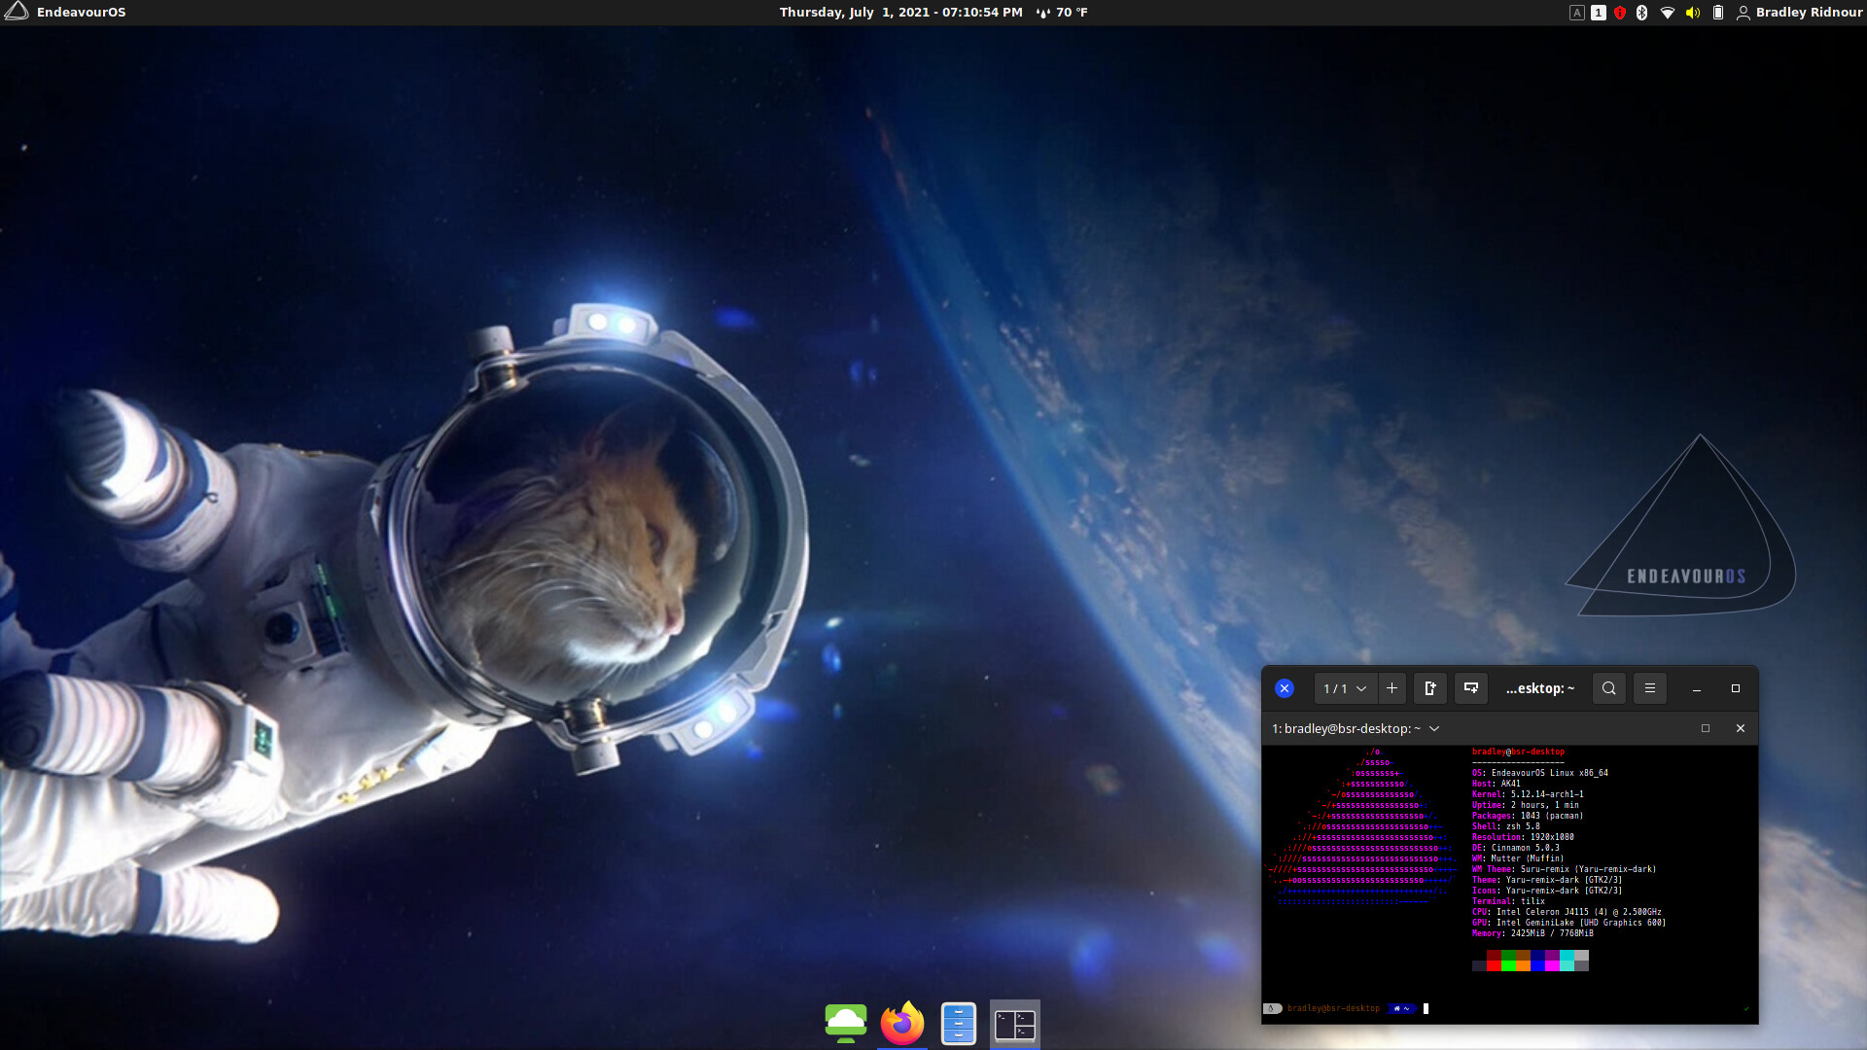Click the '...esktop: ~' window title in Tilix

pos(1540,688)
